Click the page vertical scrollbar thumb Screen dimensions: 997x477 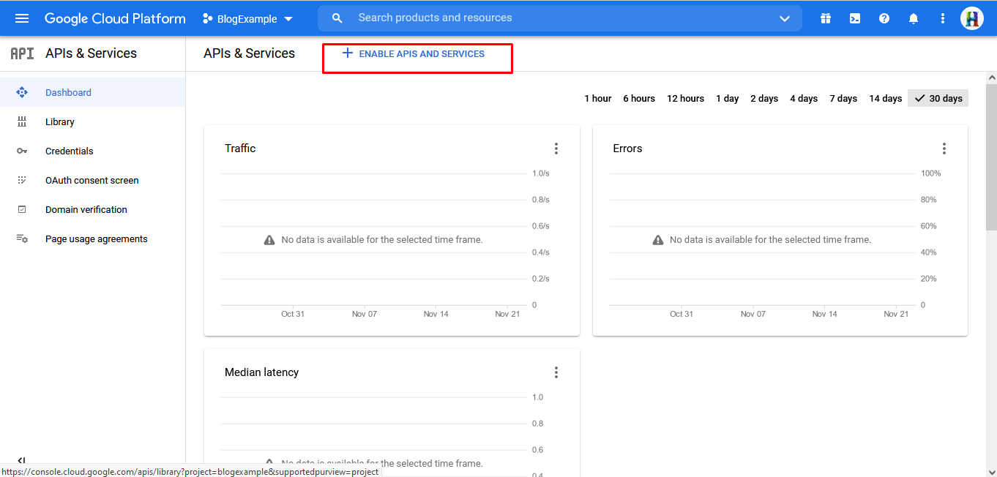[x=991, y=157]
